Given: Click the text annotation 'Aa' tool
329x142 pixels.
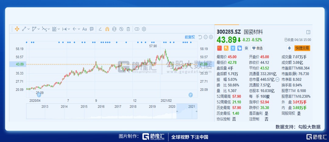Looking at the screenshot, I should click(x=84, y=29).
